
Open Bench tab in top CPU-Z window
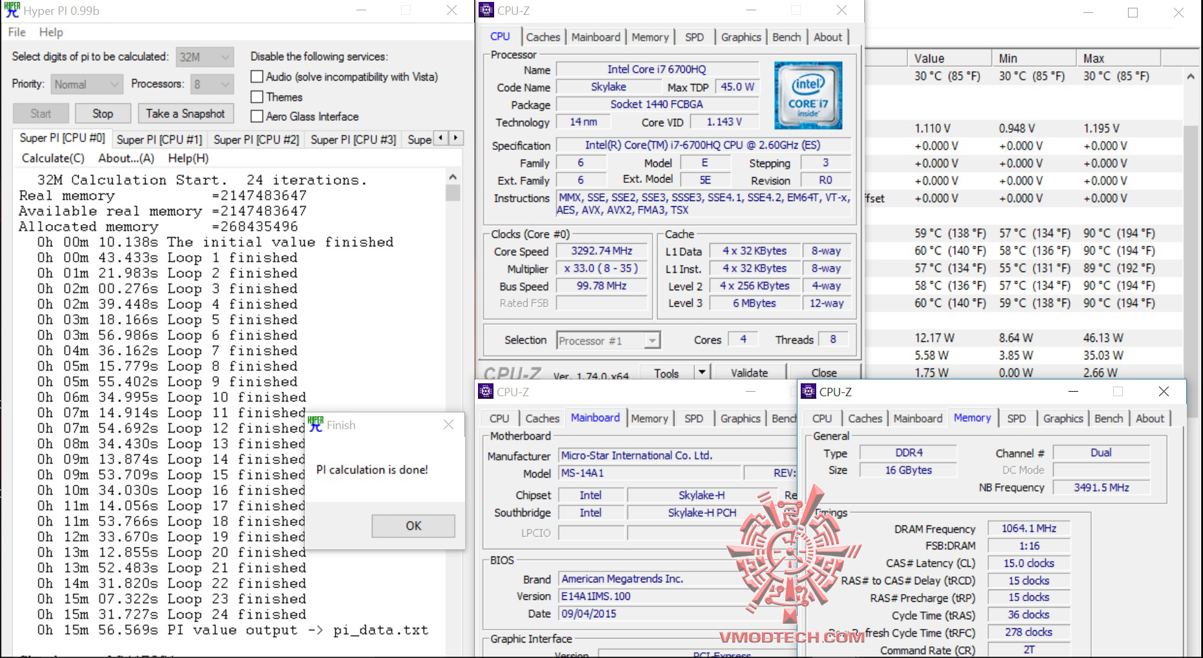pyautogui.click(x=786, y=37)
